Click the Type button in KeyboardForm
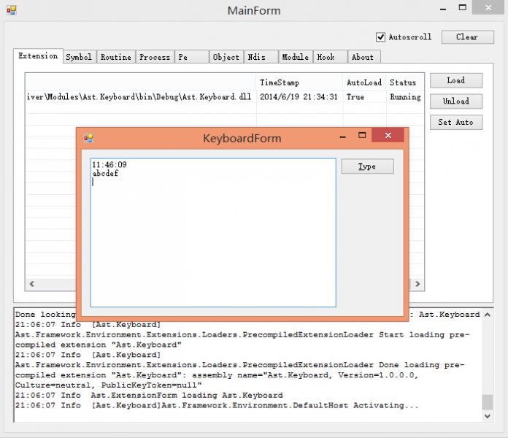The height and width of the screenshot is (438, 508). [x=367, y=166]
